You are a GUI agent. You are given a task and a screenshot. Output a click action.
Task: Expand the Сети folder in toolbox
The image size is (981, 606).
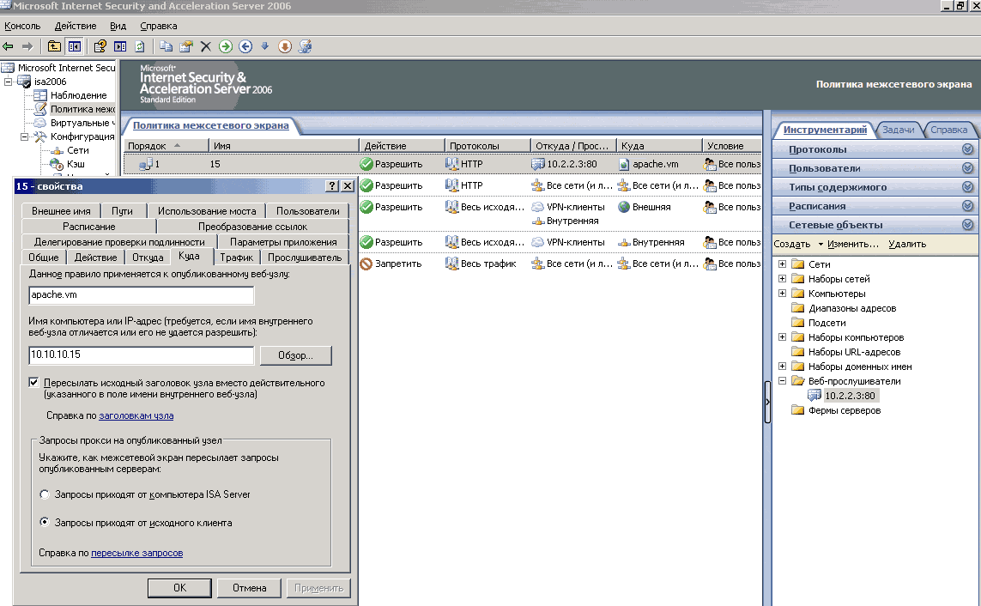pos(782,264)
